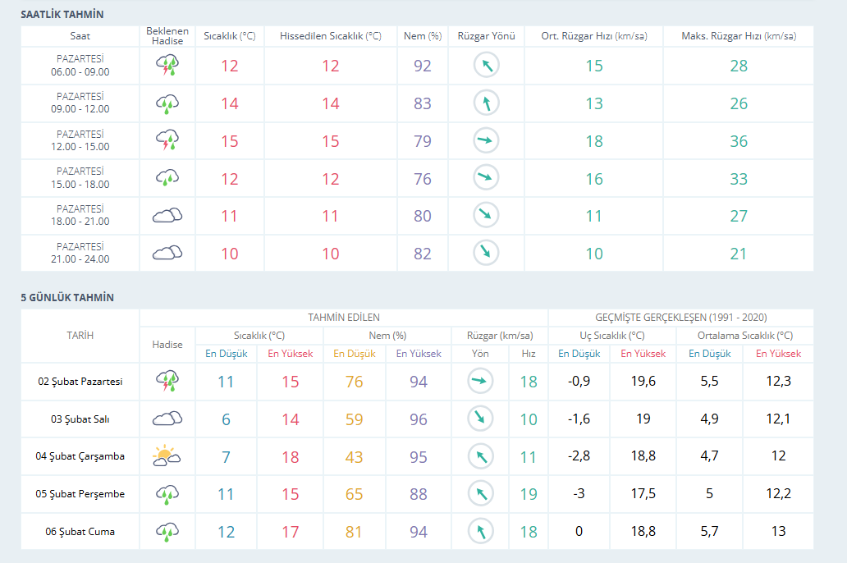This screenshot has height=563, width=847.
Task: Select the "04 Şubat Çarşamba" date cell
Action: point(80,456)
